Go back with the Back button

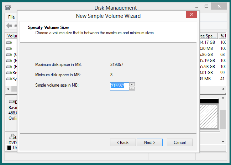pos(123,143)
